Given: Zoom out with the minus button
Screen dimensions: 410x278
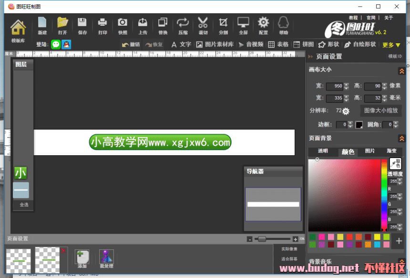Looking at the screenshot, I should point(249,239).
